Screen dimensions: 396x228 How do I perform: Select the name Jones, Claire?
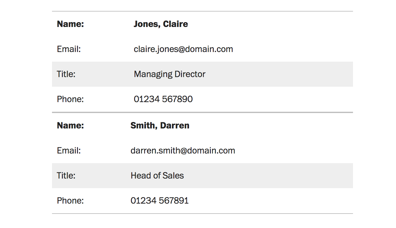(x=161, y=24)
